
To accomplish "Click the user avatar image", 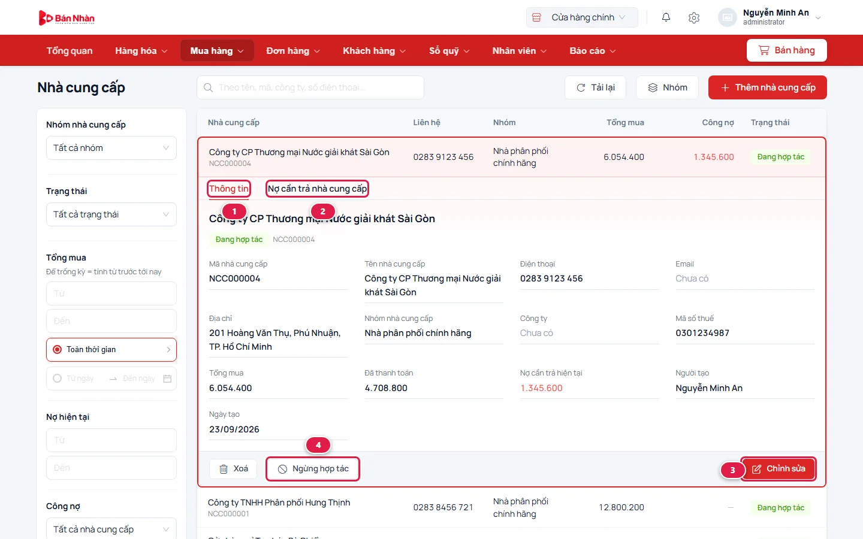I will tap(727, 17).
